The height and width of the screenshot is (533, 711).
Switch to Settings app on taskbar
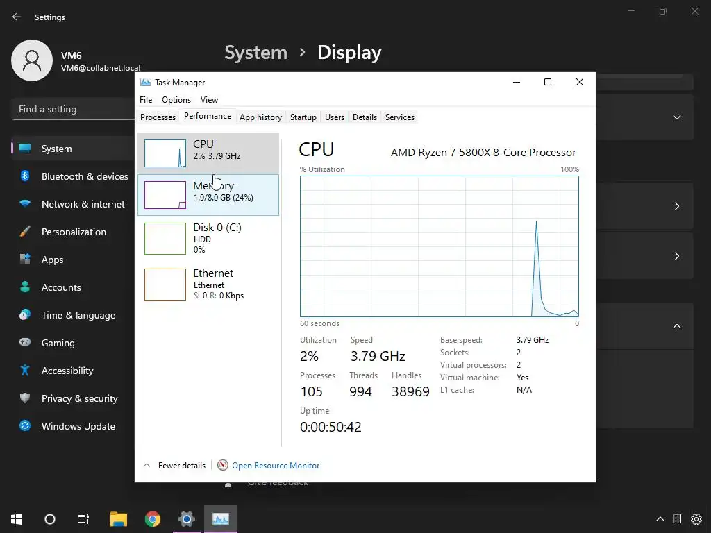tap(186, 519)
